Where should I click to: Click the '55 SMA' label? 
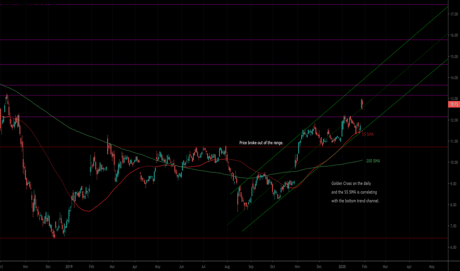tap(368, 134)
